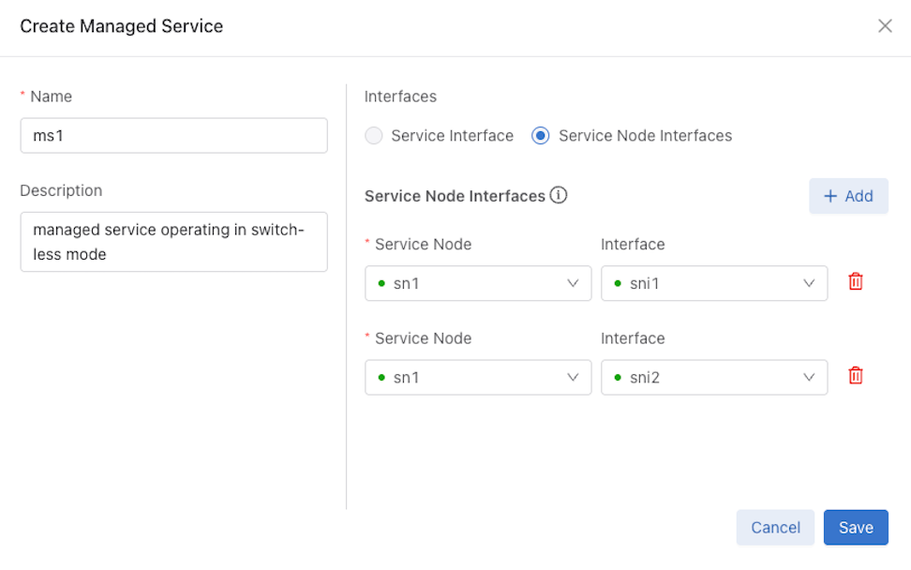The height and width of the screenshot is (570, 911).
Task: Select the Service Interface radio option
Action: click(x=374, y=135)
